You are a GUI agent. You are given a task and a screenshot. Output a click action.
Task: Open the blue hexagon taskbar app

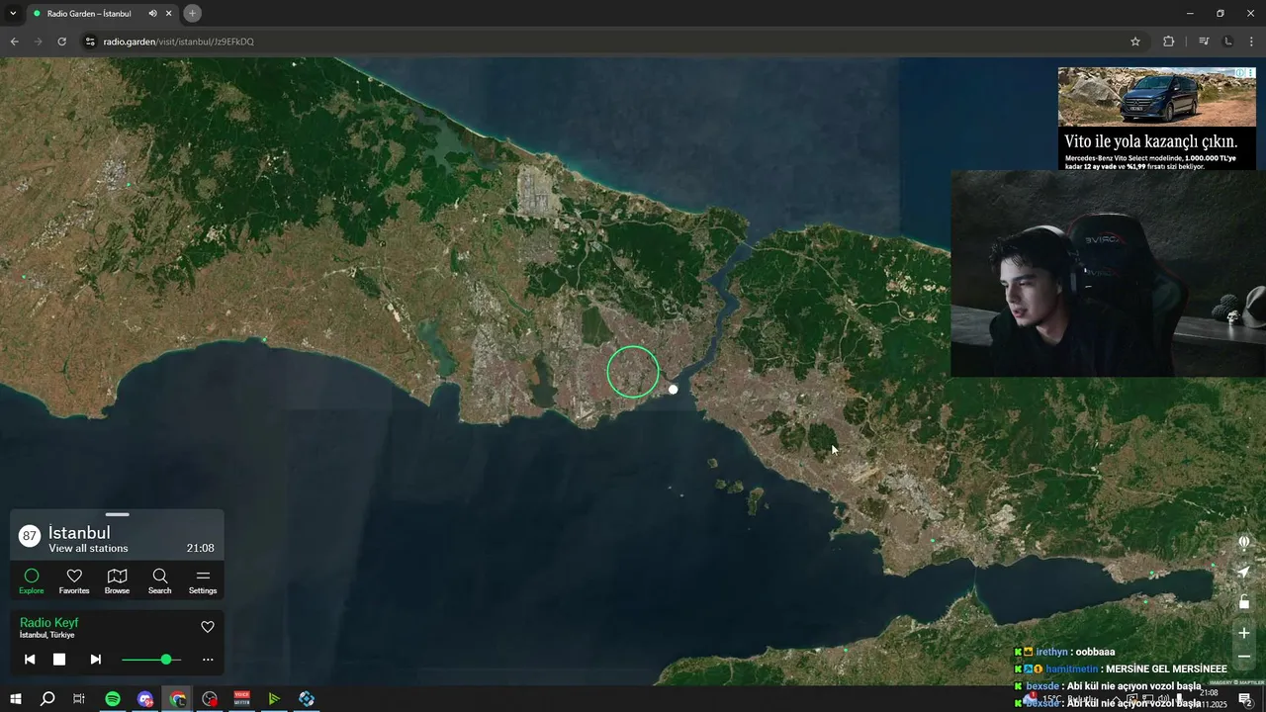[307, 699]
